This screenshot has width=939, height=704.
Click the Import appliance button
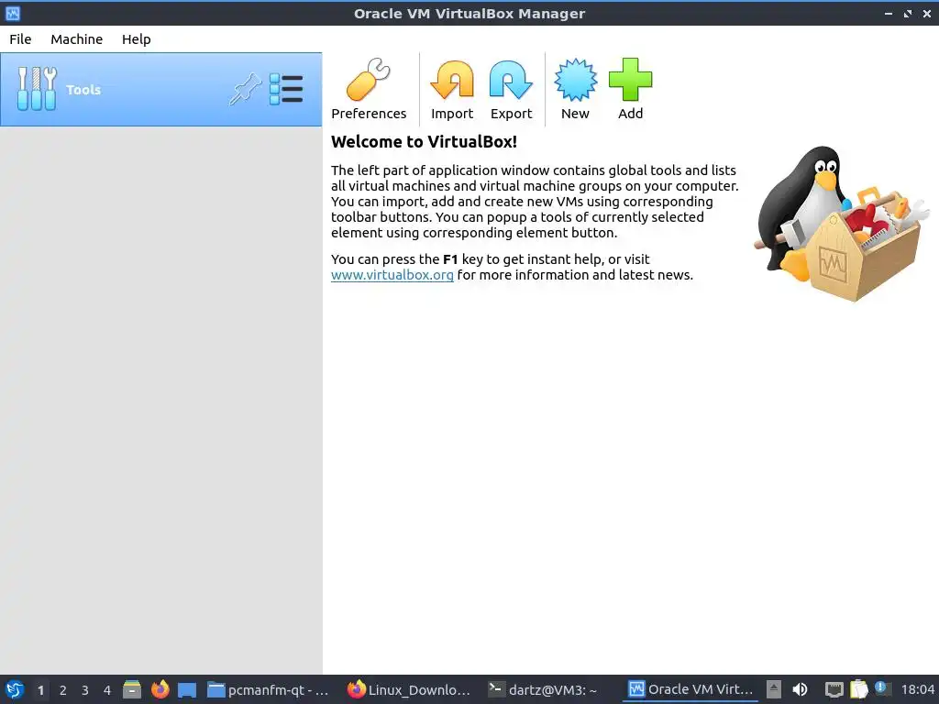(x=452, y=89)
